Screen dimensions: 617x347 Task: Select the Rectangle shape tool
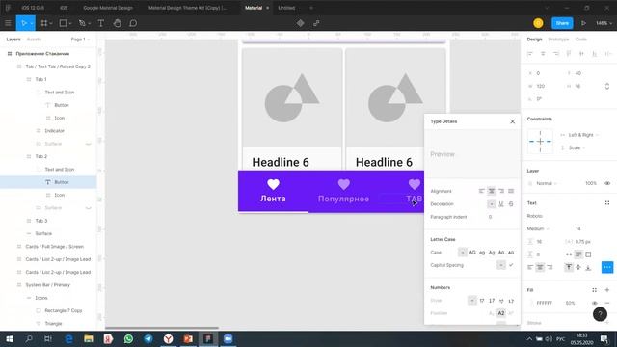63,23
